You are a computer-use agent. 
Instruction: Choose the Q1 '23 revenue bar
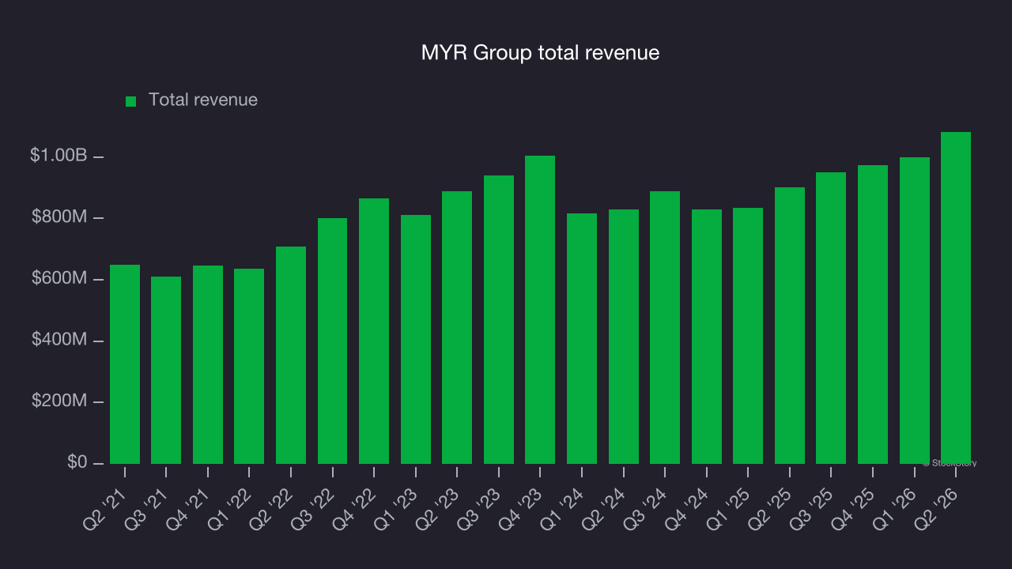(416, 339)
